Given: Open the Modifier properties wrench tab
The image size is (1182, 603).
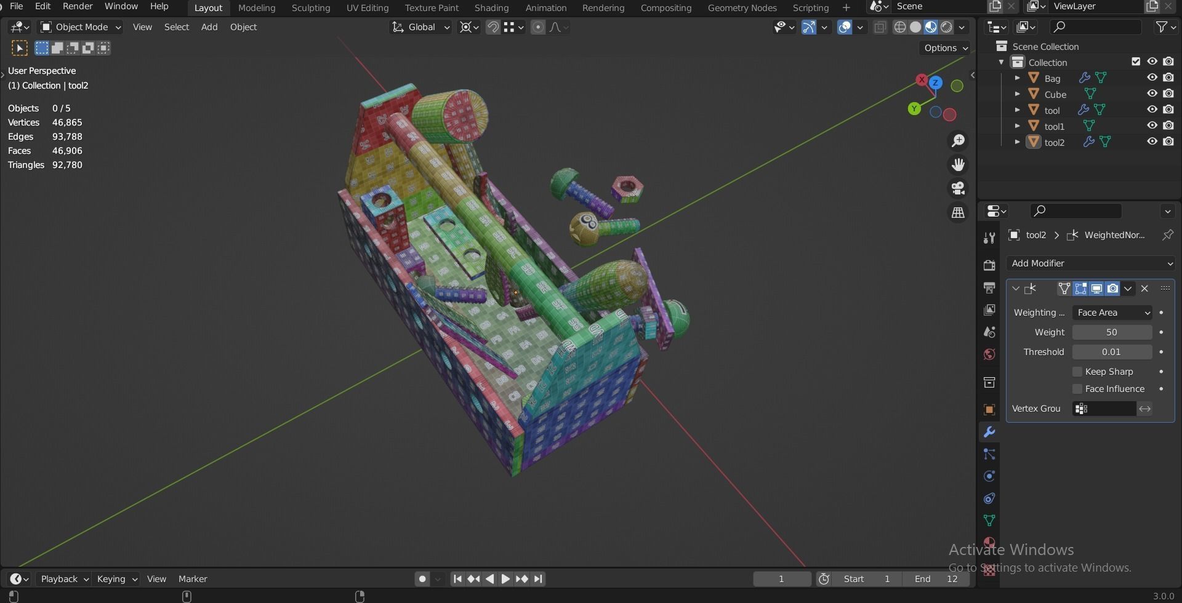Looking at the screenshot, I should coord(989,432).
